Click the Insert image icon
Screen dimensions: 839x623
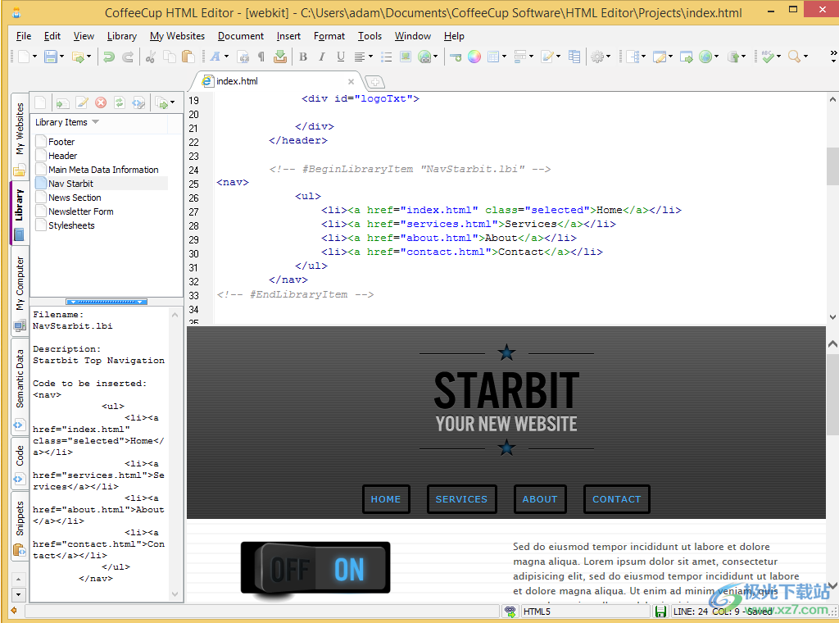[406, 57]
